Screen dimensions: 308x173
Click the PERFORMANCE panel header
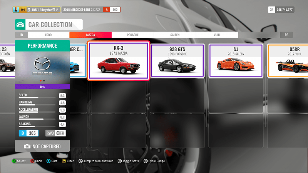[42, 46]
